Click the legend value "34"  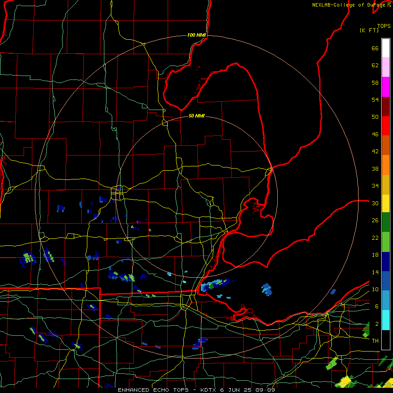pyautogui.click(x=375, y=186)
